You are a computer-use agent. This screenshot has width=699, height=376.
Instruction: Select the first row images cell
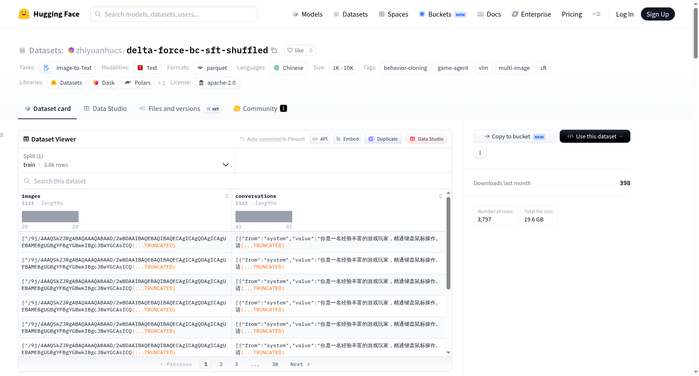point(125,242)
